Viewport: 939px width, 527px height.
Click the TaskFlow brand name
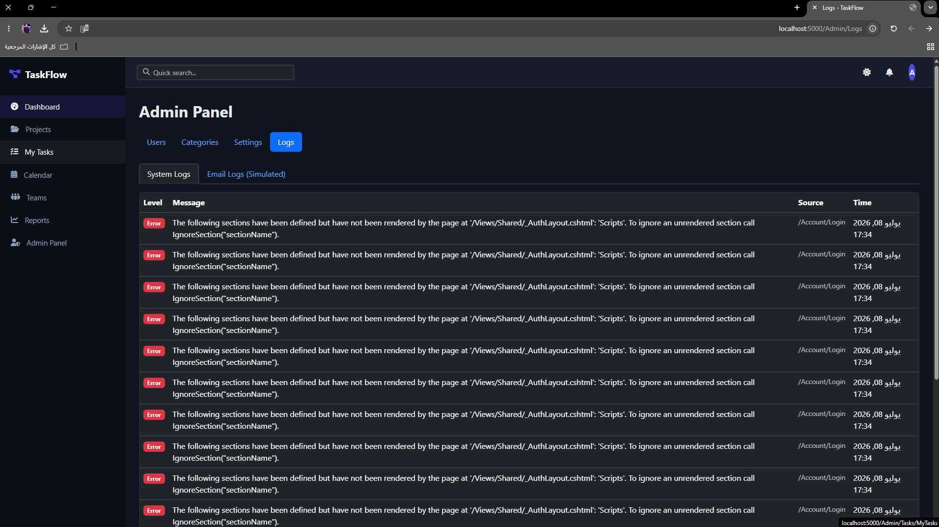tap(46, 74)
